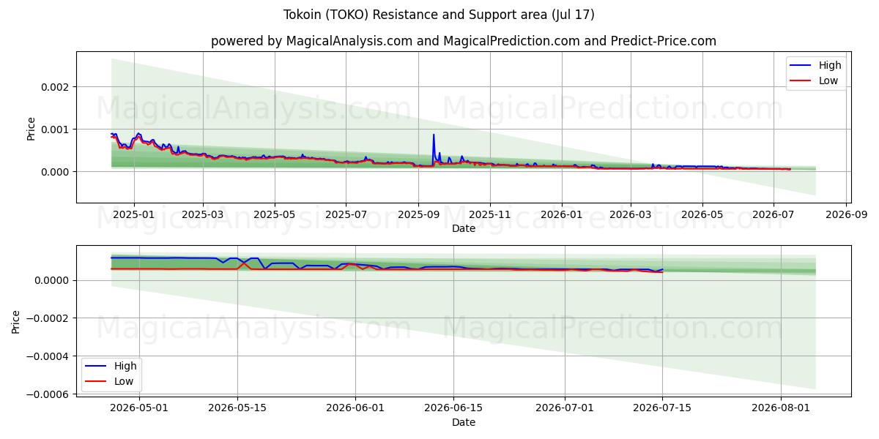Image resolution: width=879 pixels, height=439 pixels.
Task: Click the '2026-06-01' tick on bottom chart
Action: (x=355, y=409)
